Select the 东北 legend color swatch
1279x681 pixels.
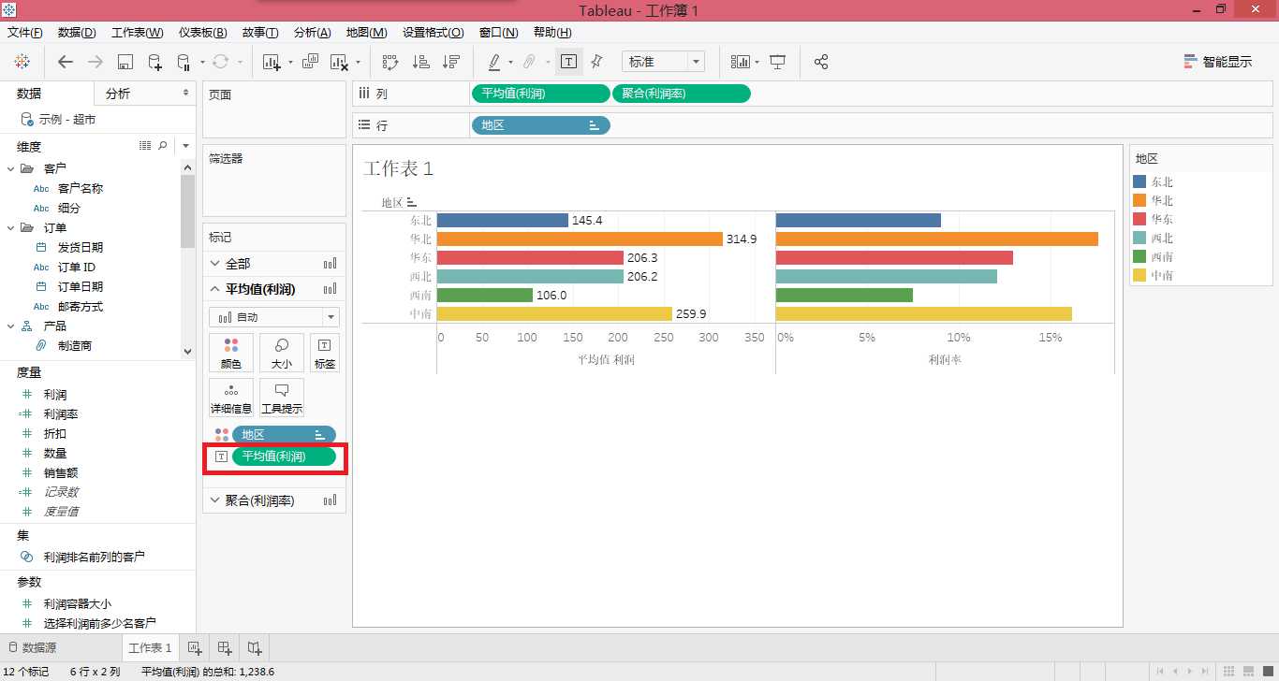click(1139, 181)
